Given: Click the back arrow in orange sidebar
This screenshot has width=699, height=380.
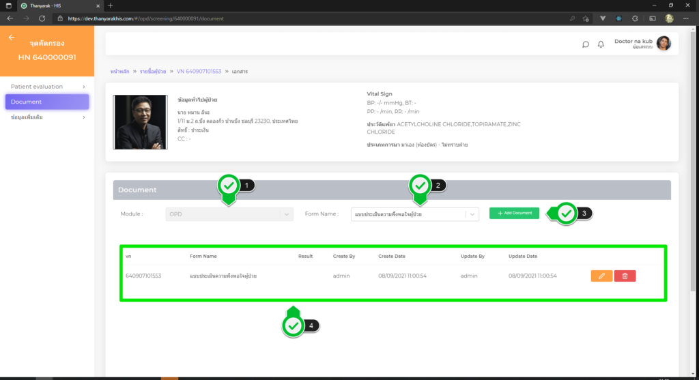Looking at the screenshot, I should click(11, 38).
